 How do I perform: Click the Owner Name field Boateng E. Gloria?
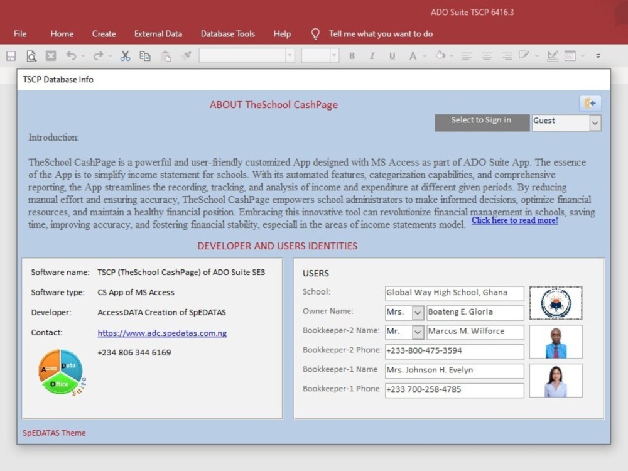tap(475, 313)
